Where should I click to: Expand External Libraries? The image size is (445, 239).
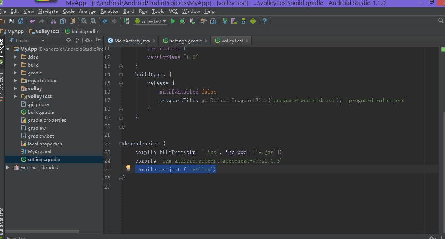point(8,168)
